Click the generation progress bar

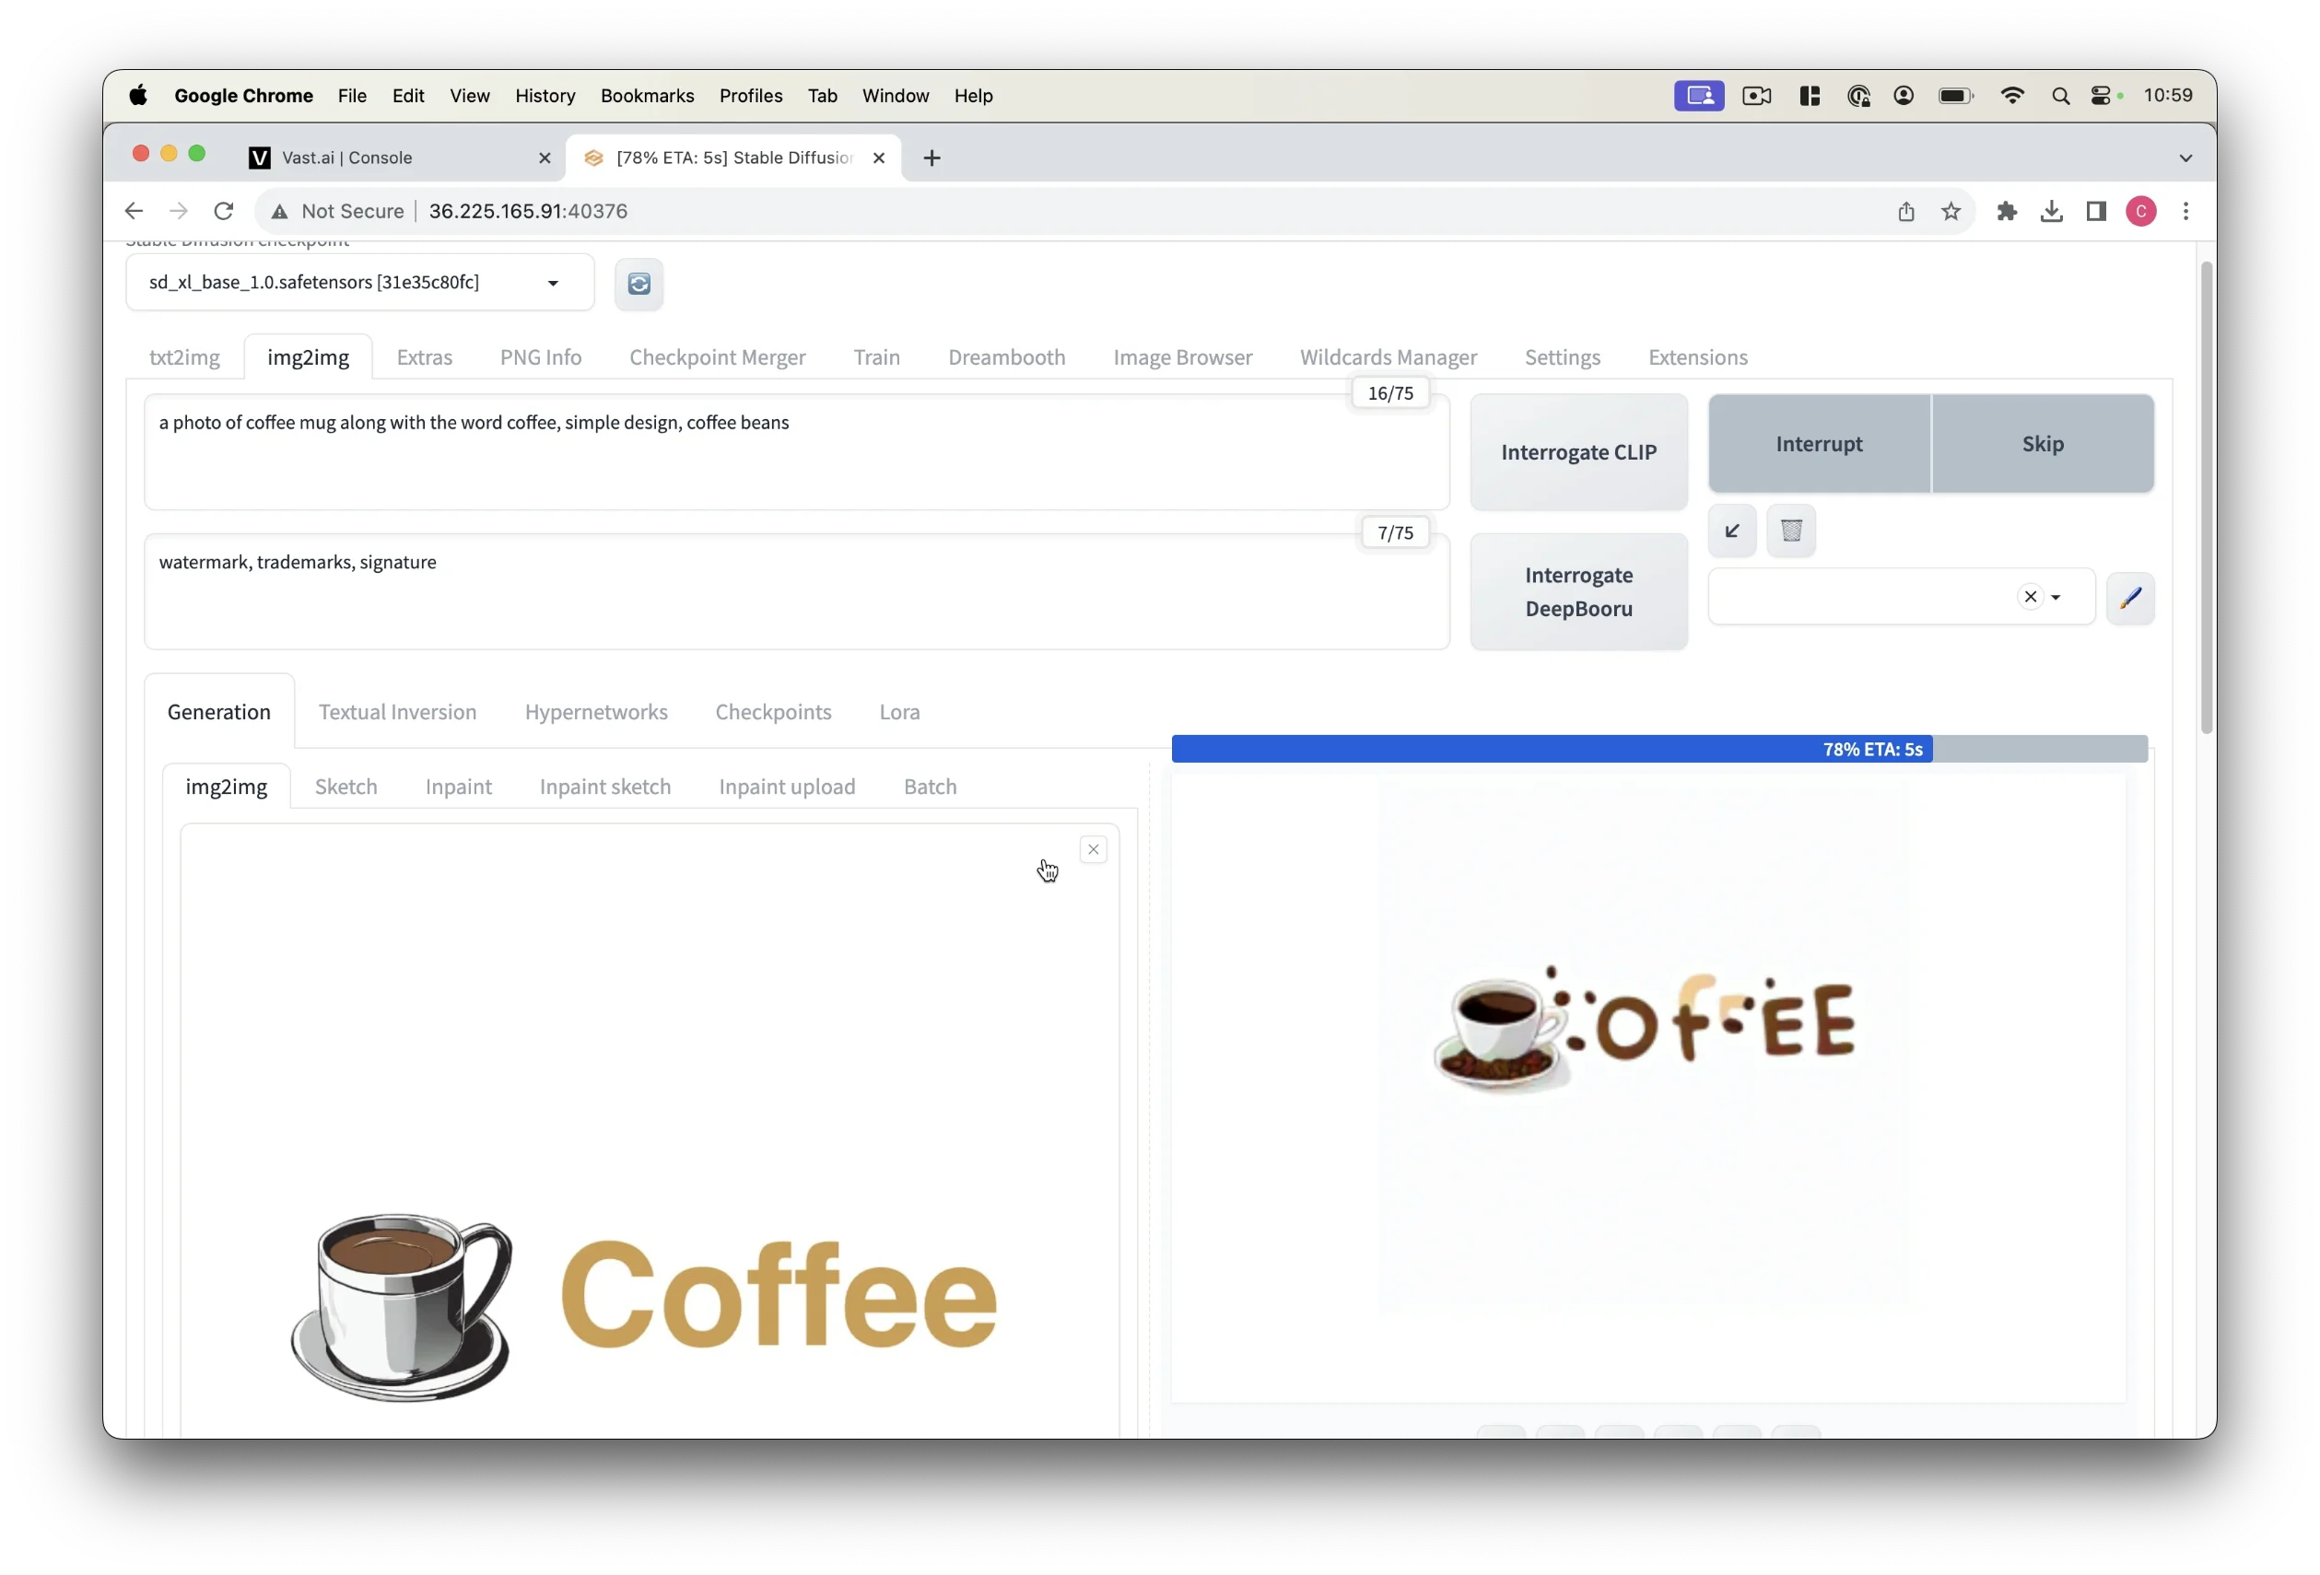point(1658,750)
